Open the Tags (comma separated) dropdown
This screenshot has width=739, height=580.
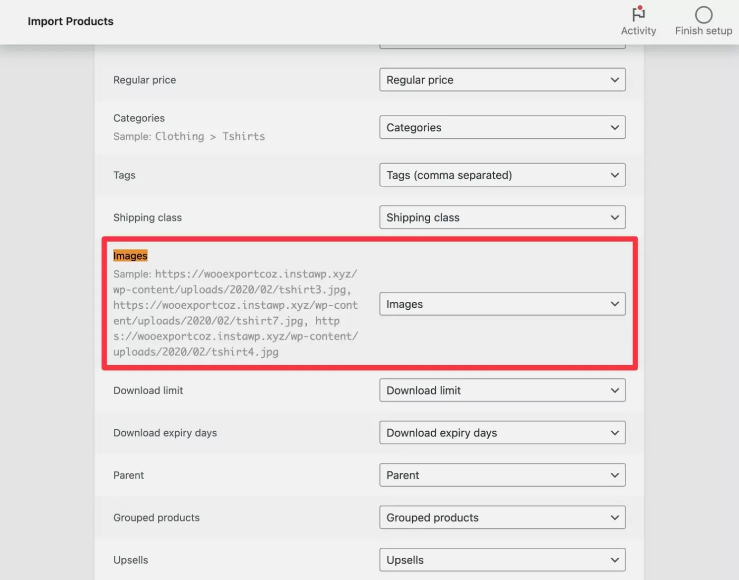(x=502, y=175)
